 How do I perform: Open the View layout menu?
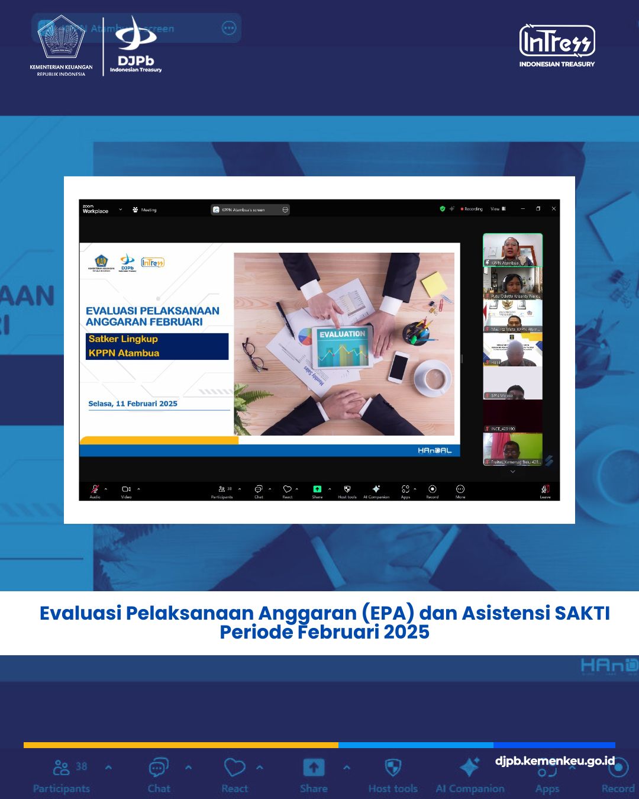(498, 209)
